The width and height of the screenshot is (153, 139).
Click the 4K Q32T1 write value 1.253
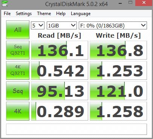pyautogui.click(x=118, y=70)
